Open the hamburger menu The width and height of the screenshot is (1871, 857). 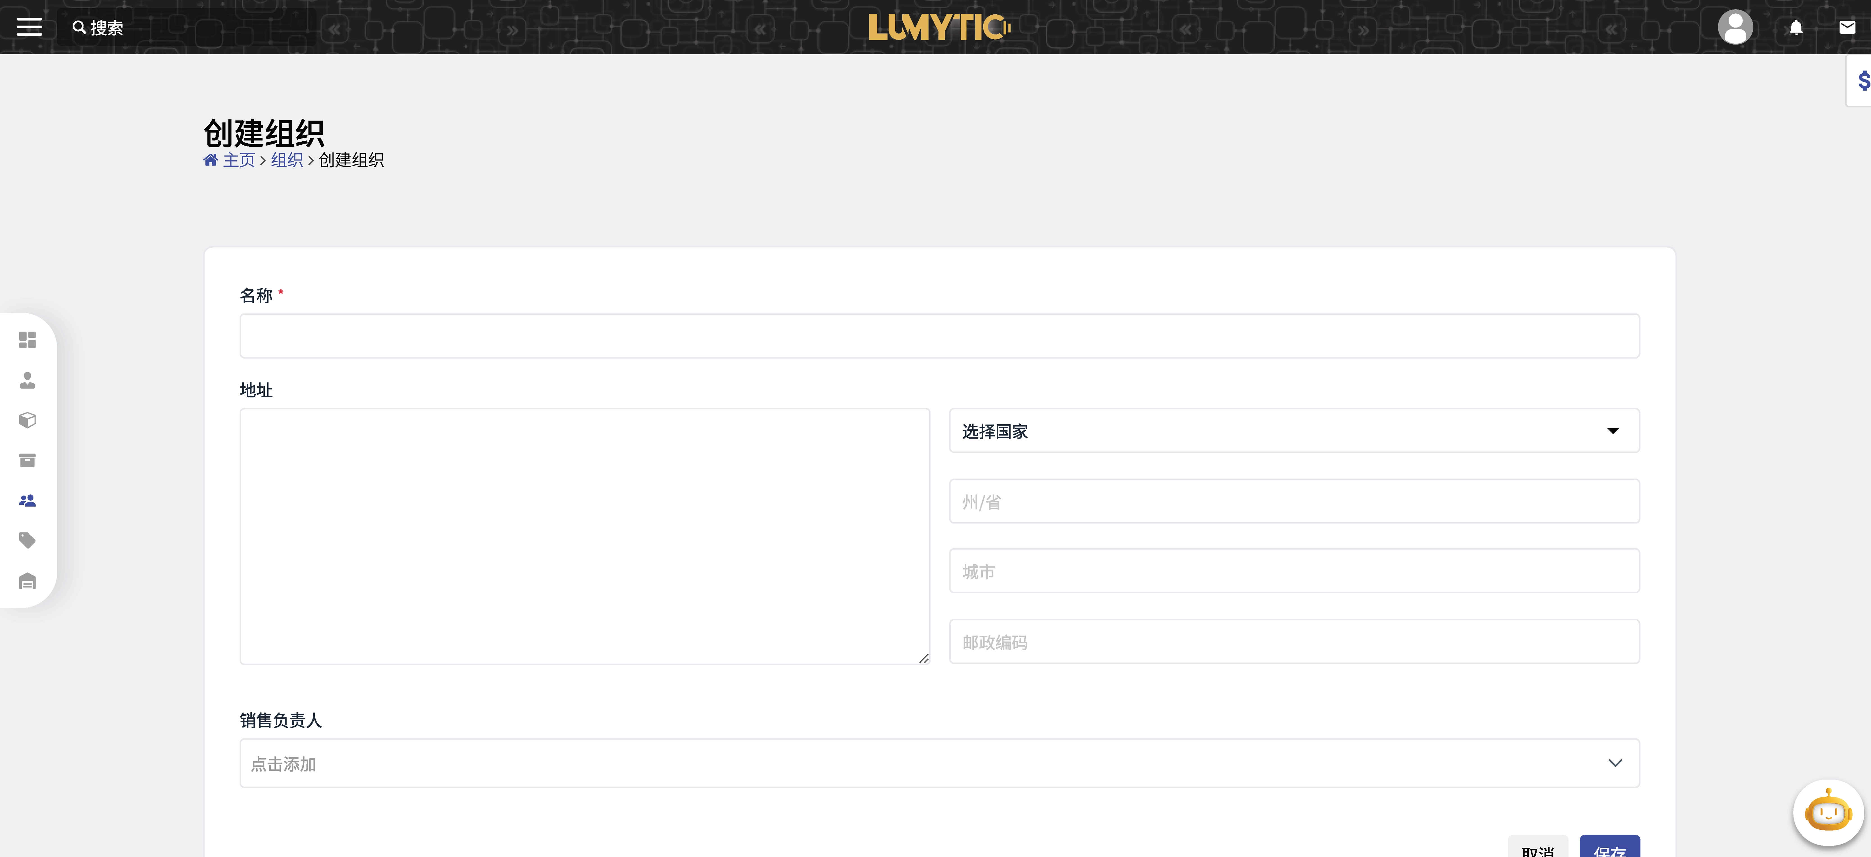tap(29, 28)
